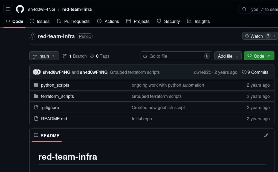Click the Go to file search field
Screen dimensions: 278x172
pos(176,56)
